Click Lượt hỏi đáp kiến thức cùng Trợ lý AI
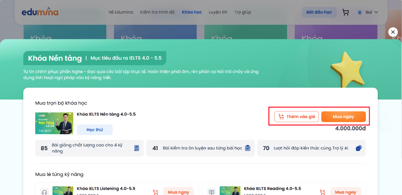The image size is (402, 195). (311, 148)
